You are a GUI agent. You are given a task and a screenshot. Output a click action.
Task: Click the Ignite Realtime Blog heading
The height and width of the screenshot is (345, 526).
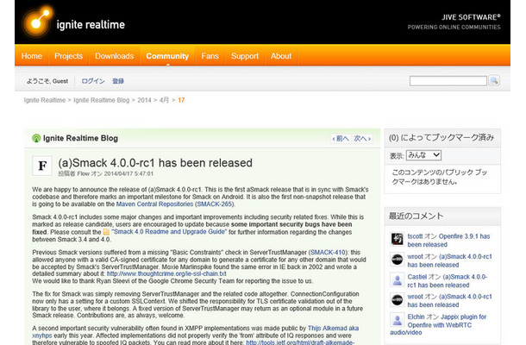point(80,138)
